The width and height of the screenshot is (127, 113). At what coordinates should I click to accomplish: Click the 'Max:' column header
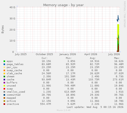117,58
